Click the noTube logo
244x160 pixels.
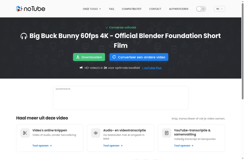click(x=31, y=9)
